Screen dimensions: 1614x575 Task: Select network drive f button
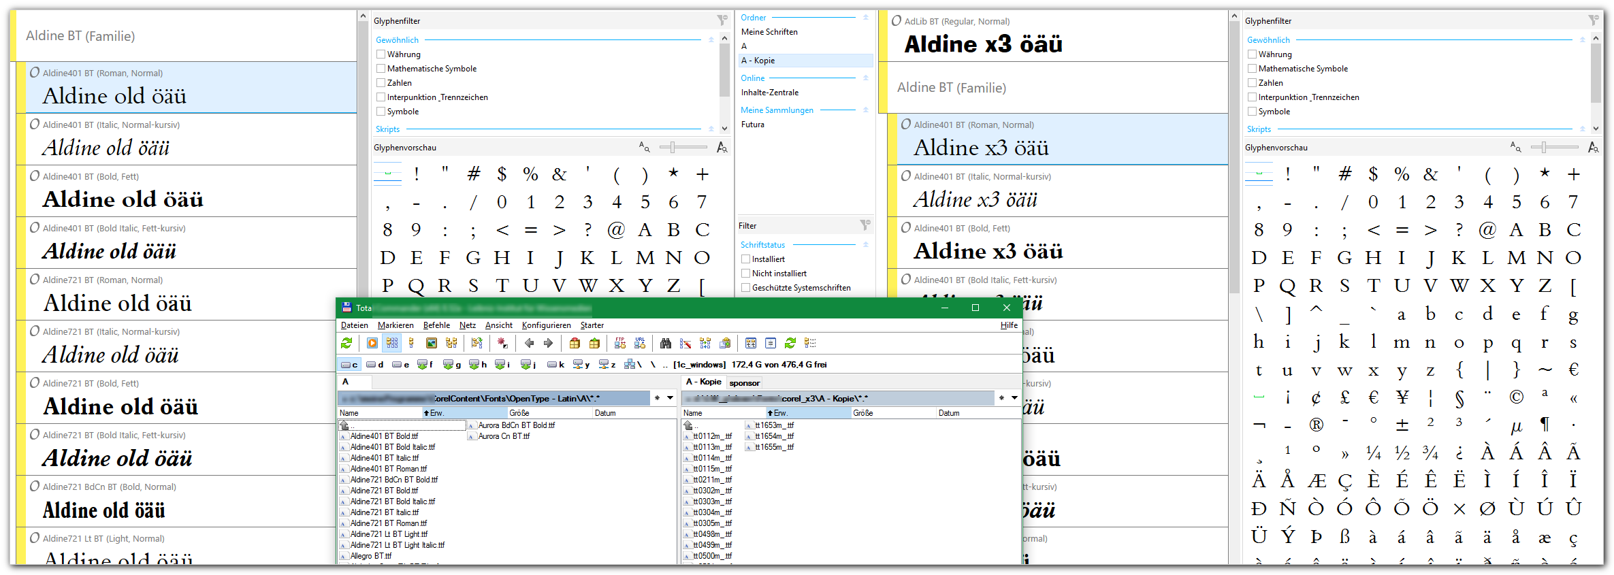tap(425, 365)
